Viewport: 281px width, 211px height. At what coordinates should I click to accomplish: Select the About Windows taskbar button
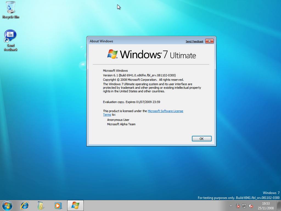(75, 206)
